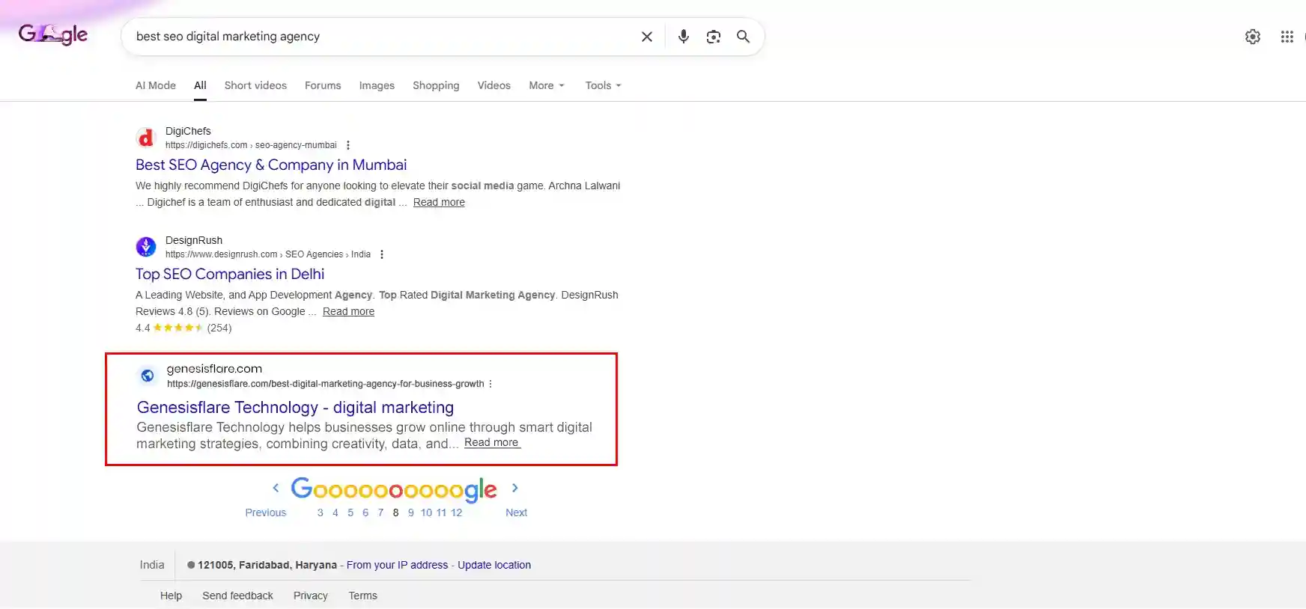This screenshot has height=609, width=1306.
Task: Click the Google logo
Action: (x=53, y=34)
